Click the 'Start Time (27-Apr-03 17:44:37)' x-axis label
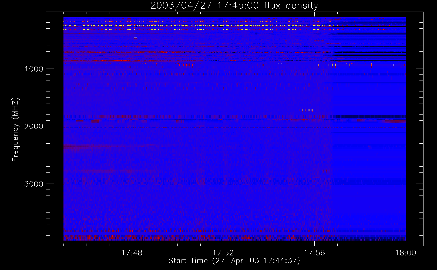This screenshot has height=270, width=437. [234, 261]
